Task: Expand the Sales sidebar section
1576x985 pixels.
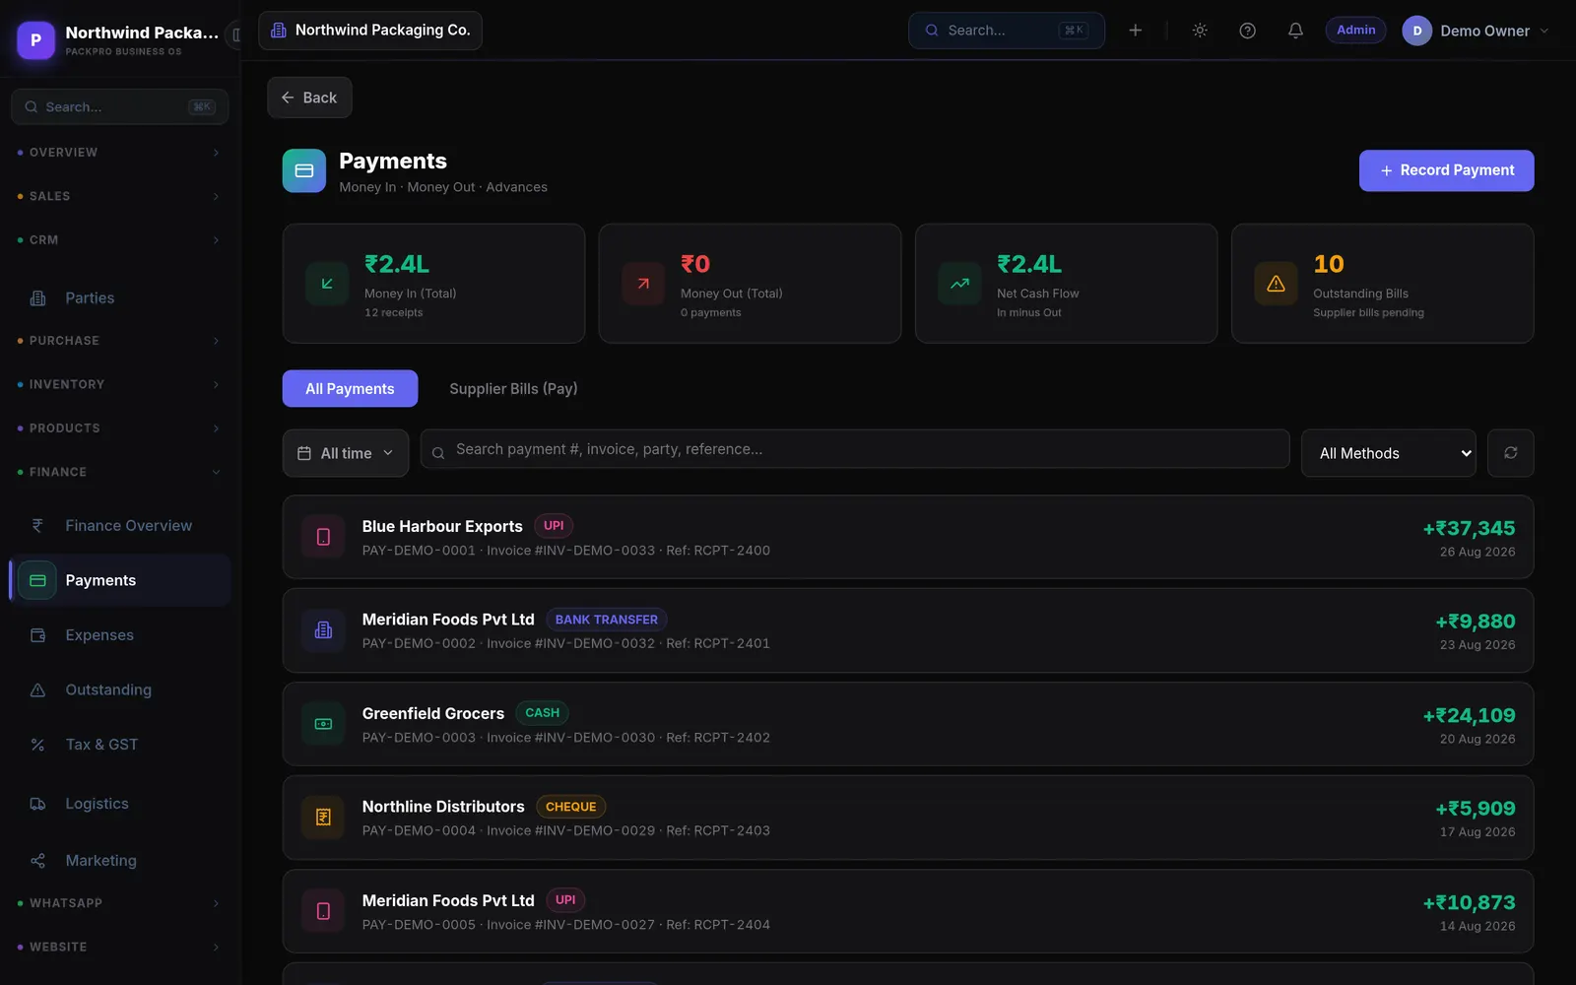Action: (x=120, y=196)
